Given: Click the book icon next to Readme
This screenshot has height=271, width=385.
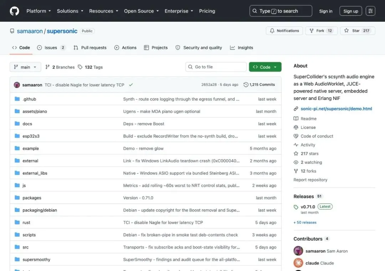Looking at the screenshot, I should (296, 119).
